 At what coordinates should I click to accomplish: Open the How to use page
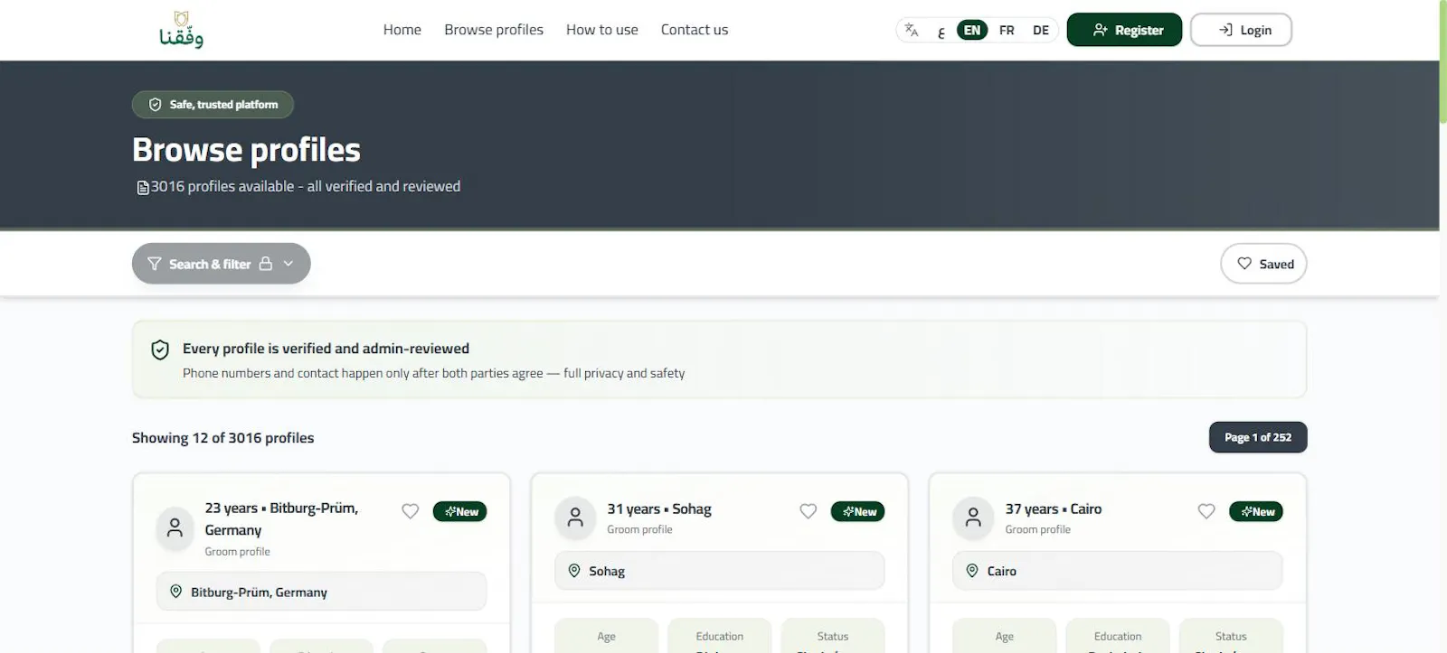pos(602,30)
